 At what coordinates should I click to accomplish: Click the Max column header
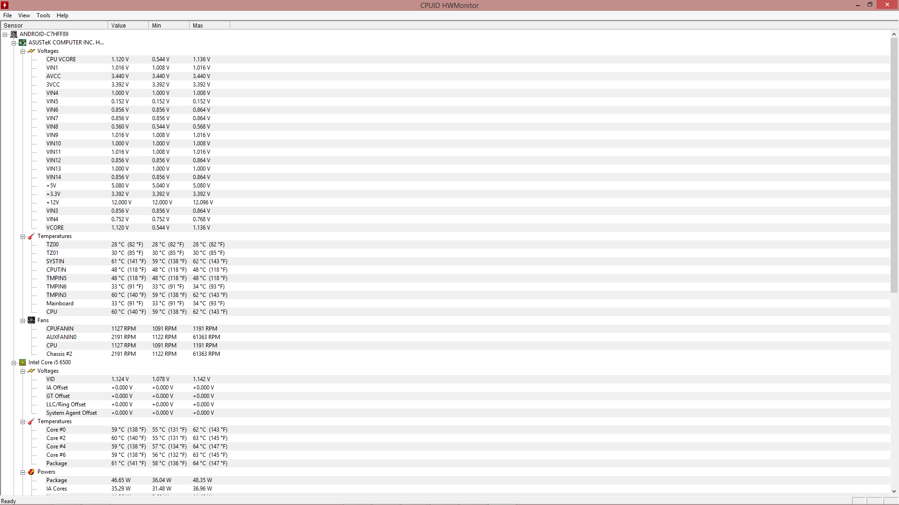click(x=209, y=26)
